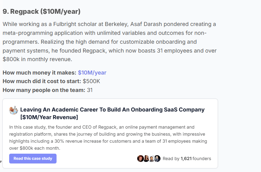Click the How much did it cost label
Image resolution: width=261 pixels, height=172 pixels.
point(42,81)
